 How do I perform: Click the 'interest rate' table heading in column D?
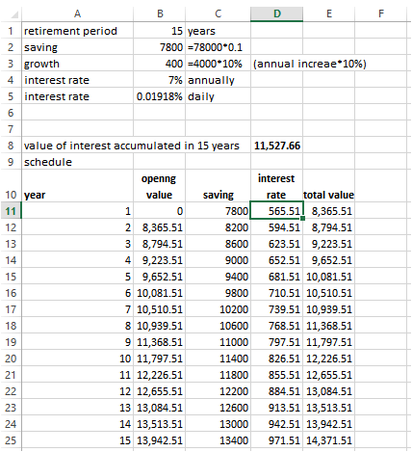(x=276, y=187)
